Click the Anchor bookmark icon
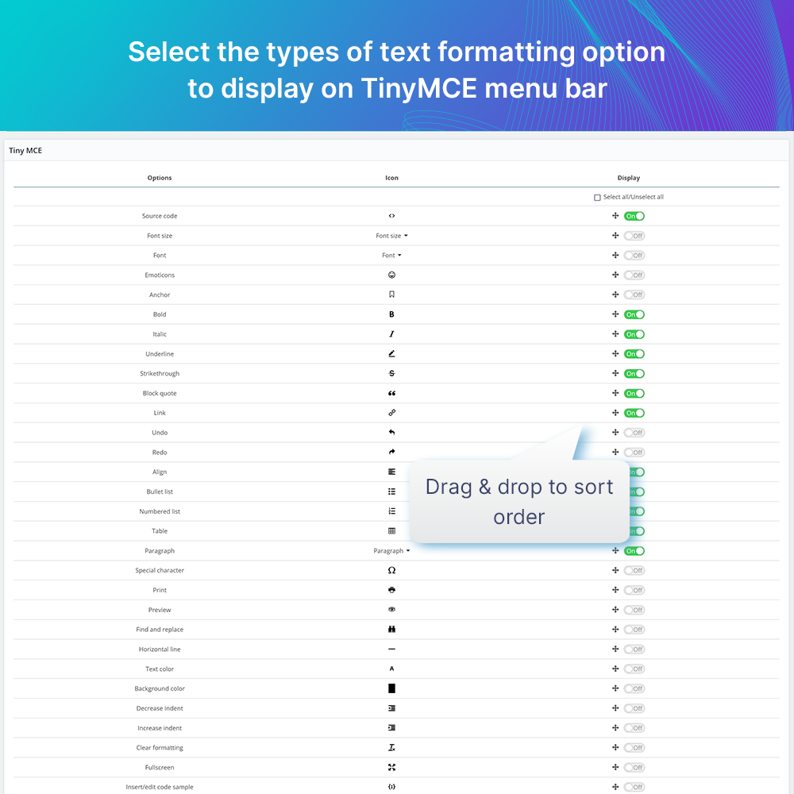This screenshot has width=794, height=794. pyautogui.click(x=391, y=295)
